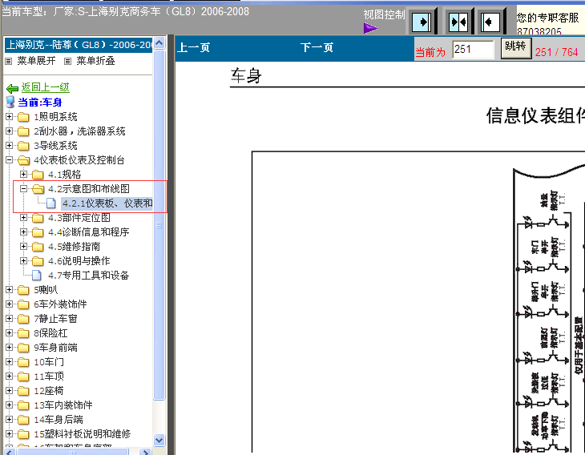Collapse the 4仪表板仪表及控制台 node
Screen dimensions: 585x455
coord(10,160)
